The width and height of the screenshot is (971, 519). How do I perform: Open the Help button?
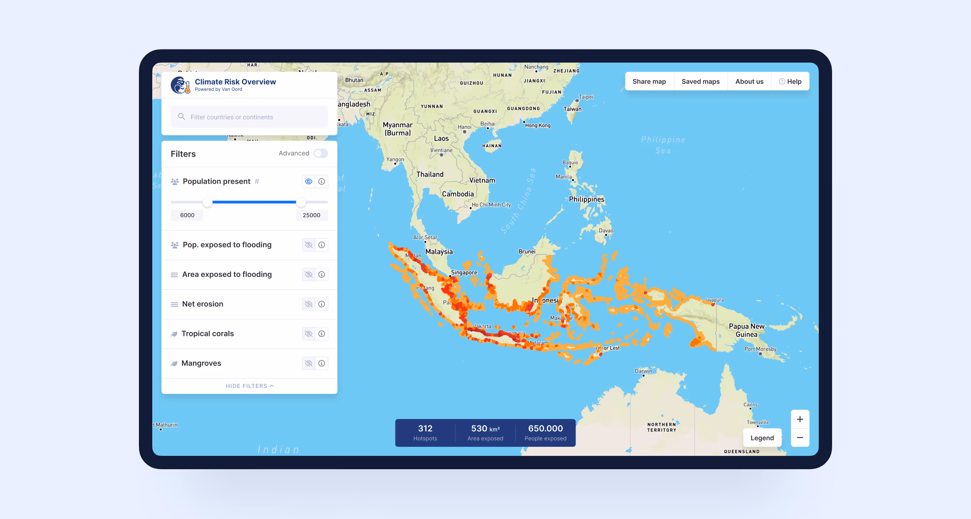pyautogui.click(x=790, y=81)
